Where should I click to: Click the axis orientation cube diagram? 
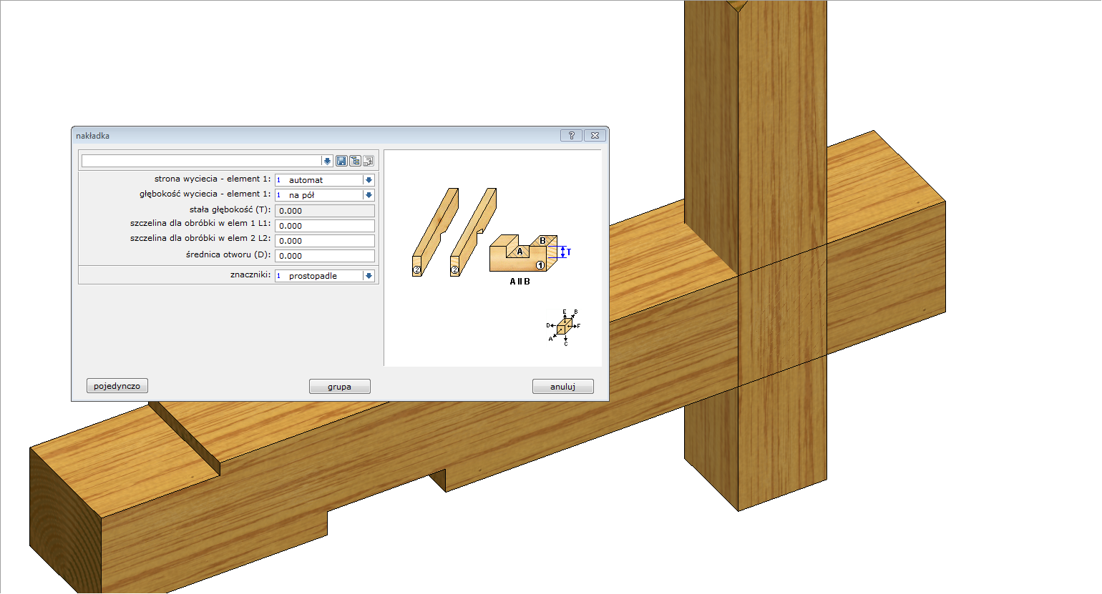coord(564,327)
